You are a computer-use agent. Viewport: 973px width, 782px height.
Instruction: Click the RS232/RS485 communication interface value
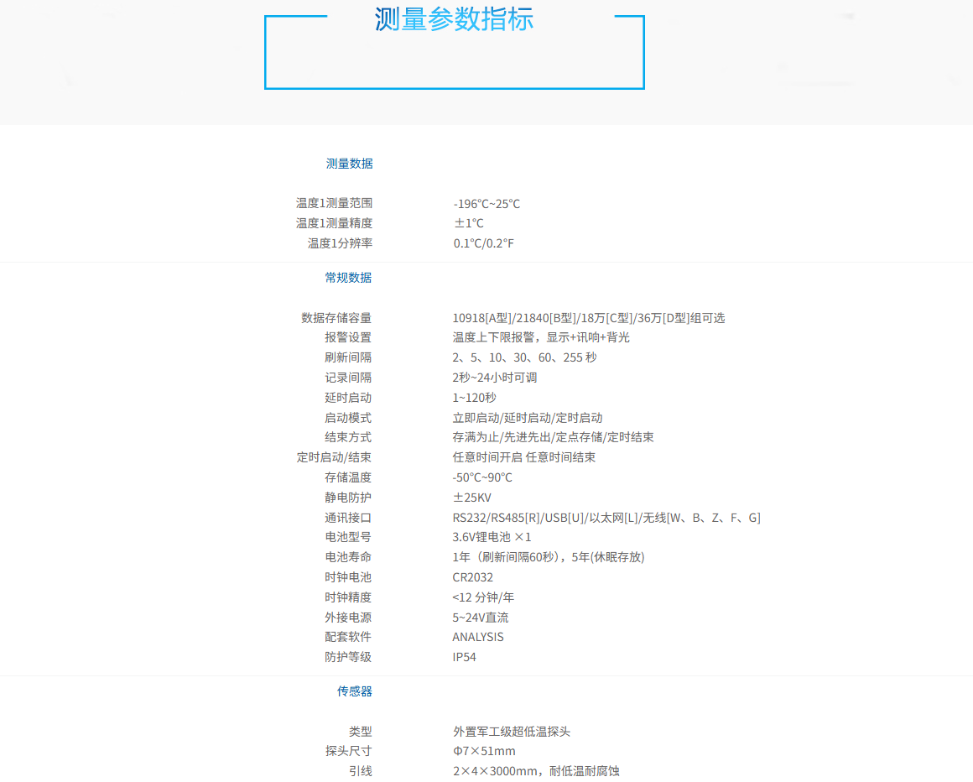(x=606, y=518)
